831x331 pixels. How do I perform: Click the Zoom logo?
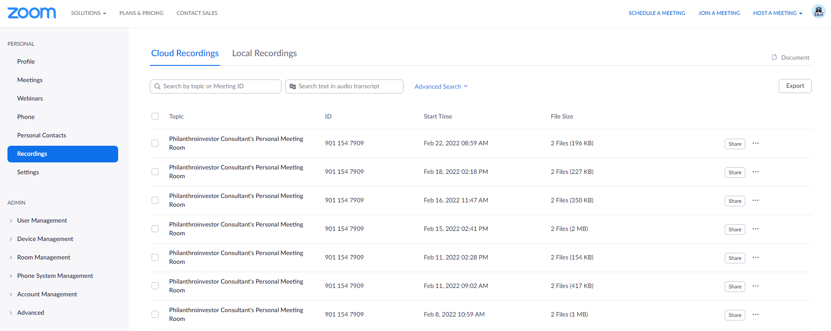[x=32, y=13]
